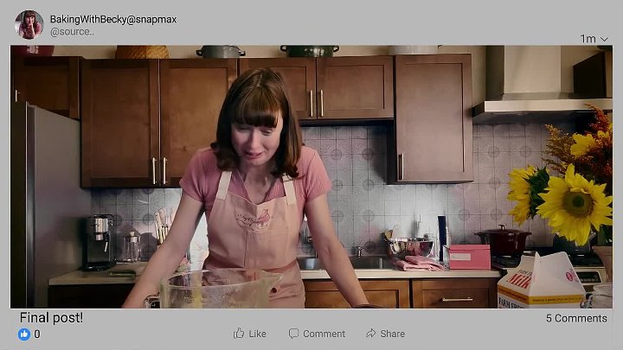This screenshot has width=623, height=350.
Task: Click the arrow Share icon
Action: pos(370,334)
